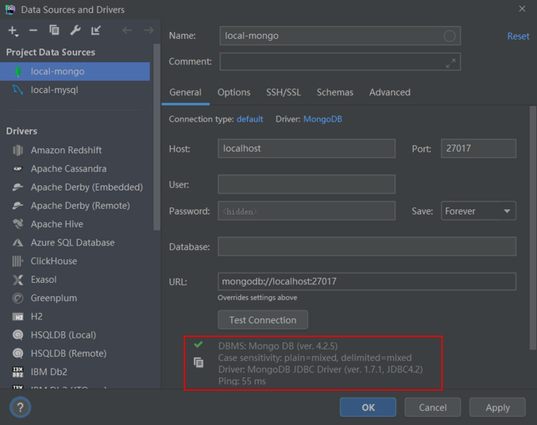
Task: Click the Make Global arrow icon
Action: tap(96, 31)
